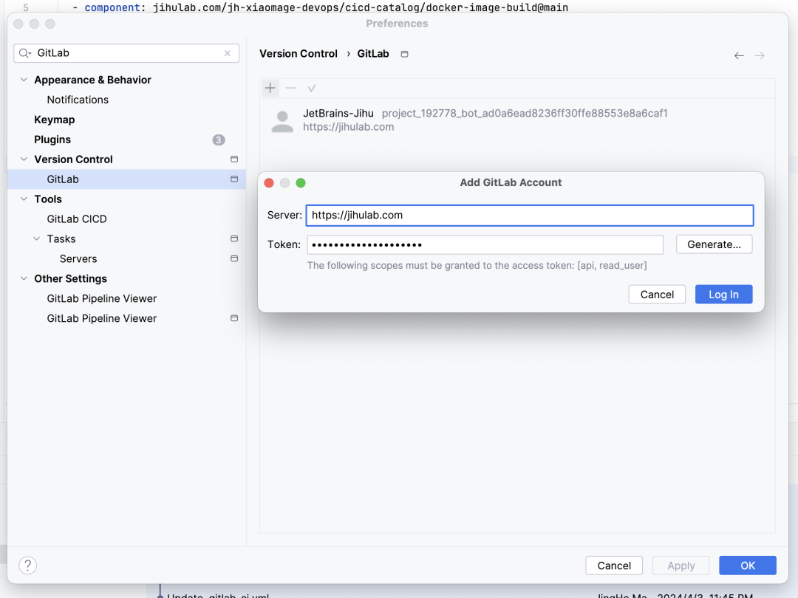The image size is (798, 598).
Task: Click Generate... token button
Action: (x=714, y=244)
